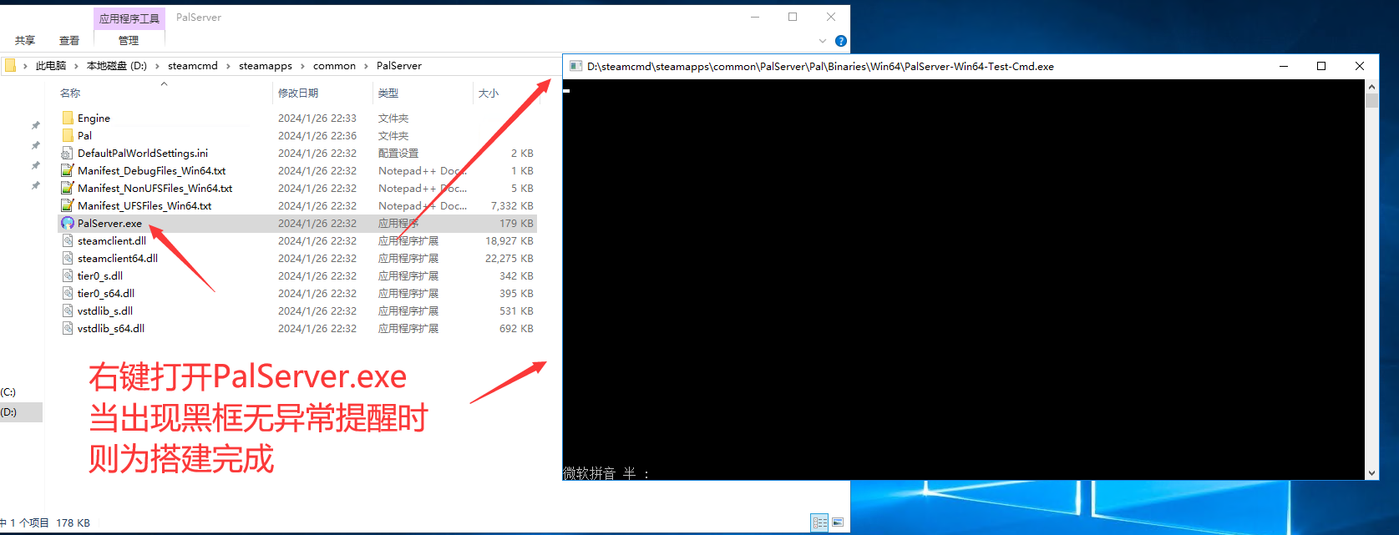
Task: Maximize the PalServer-Win64-Test-Cmd console window
Action: 1321,66
